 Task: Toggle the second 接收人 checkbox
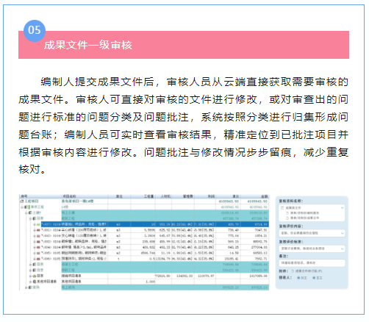coord(314,278)
